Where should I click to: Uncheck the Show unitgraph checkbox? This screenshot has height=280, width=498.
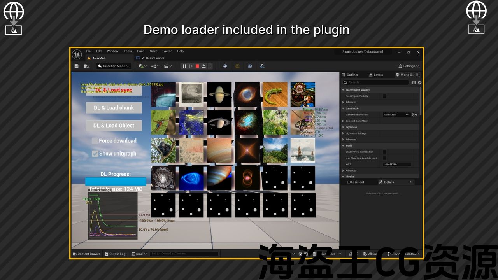pos(95,154)
